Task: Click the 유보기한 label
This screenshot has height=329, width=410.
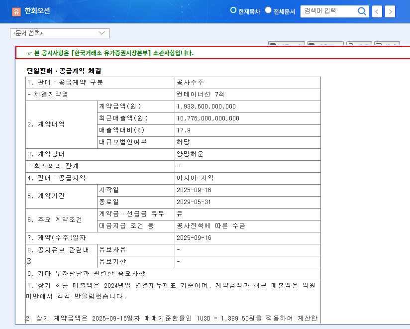Action: click(x=112, y=261)
